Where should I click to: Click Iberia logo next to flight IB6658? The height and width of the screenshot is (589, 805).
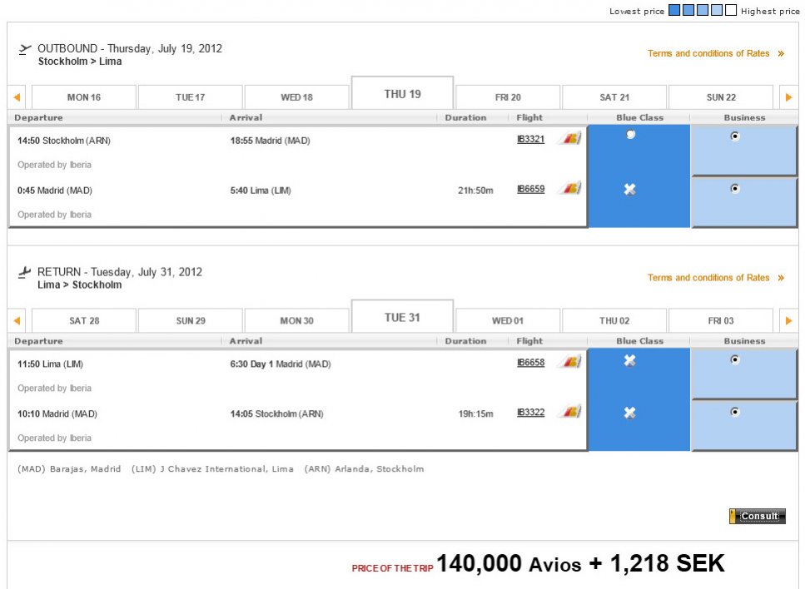pyautogui.click(x=569, y=362)
